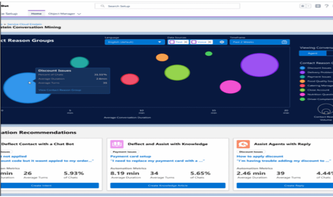Open the help question mark icon

[326, 6]
